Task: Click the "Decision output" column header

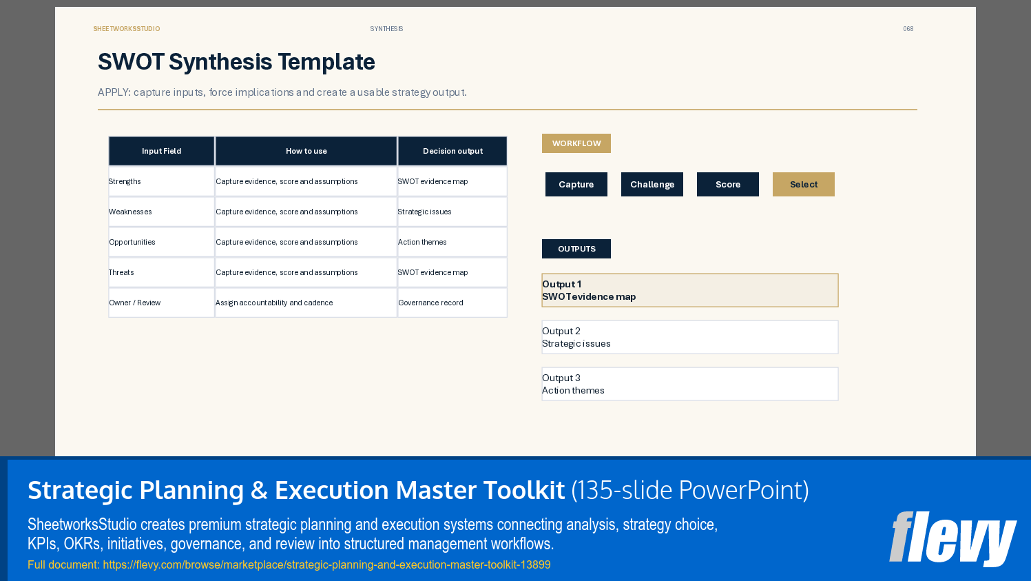Action: coord(452,151)
